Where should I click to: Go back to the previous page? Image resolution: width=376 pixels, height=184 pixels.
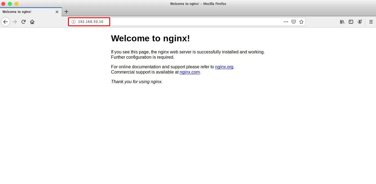(x=6, y=22)
